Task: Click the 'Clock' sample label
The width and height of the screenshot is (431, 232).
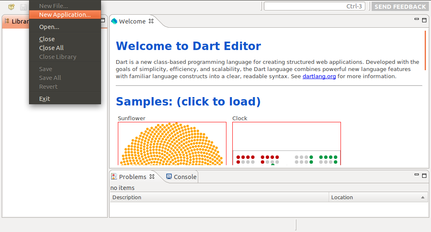Action: point(239,119)
